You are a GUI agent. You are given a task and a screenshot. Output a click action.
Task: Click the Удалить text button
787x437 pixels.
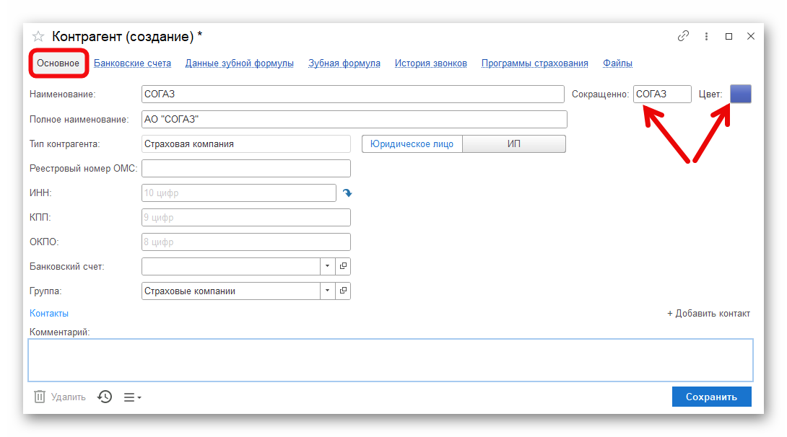69,397
